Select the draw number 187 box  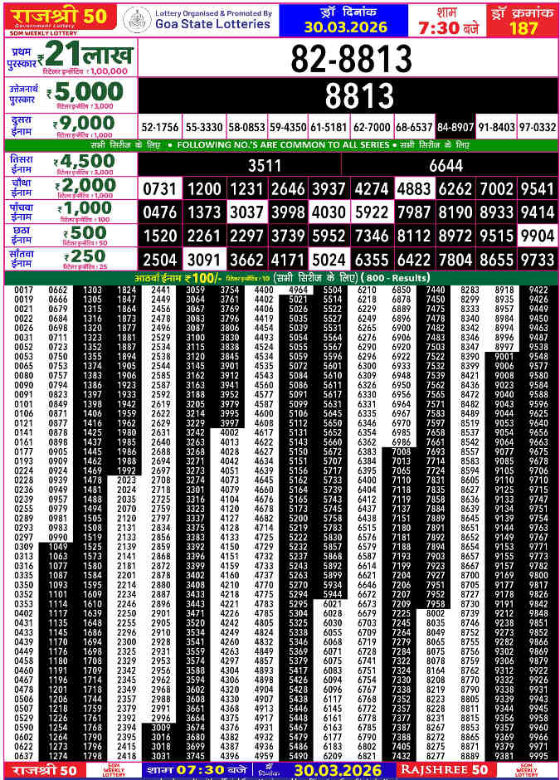pyautogui.click(x=523, y=20)
